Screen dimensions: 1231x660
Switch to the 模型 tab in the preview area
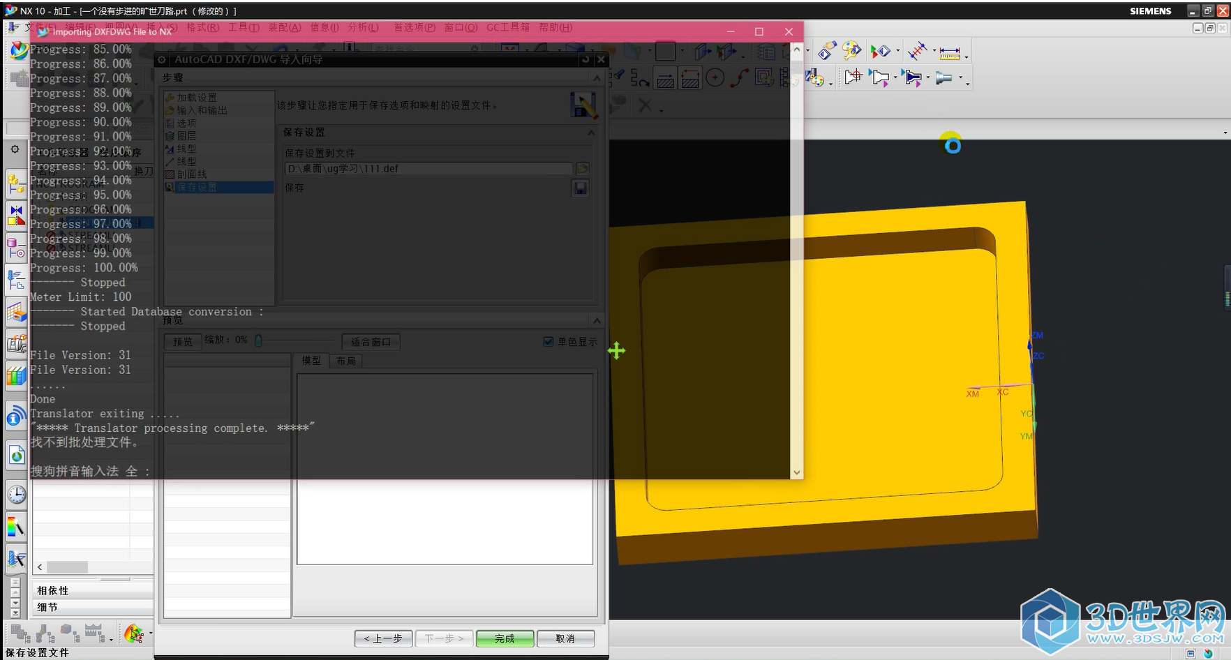pos(311,361)
